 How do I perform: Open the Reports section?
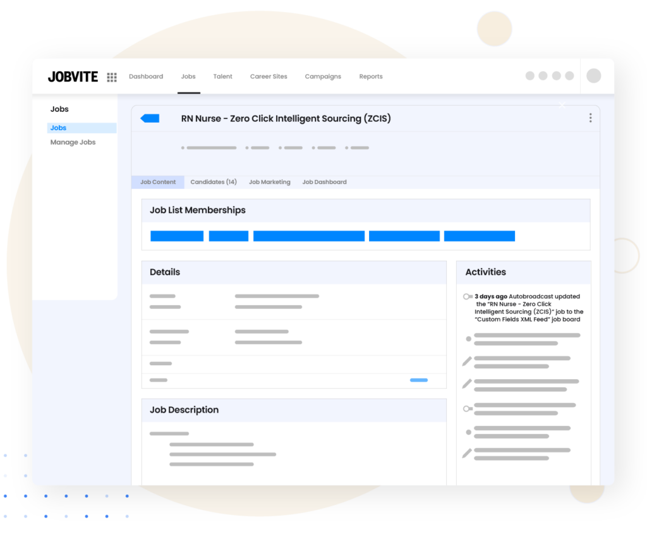[x=371, y=76]
